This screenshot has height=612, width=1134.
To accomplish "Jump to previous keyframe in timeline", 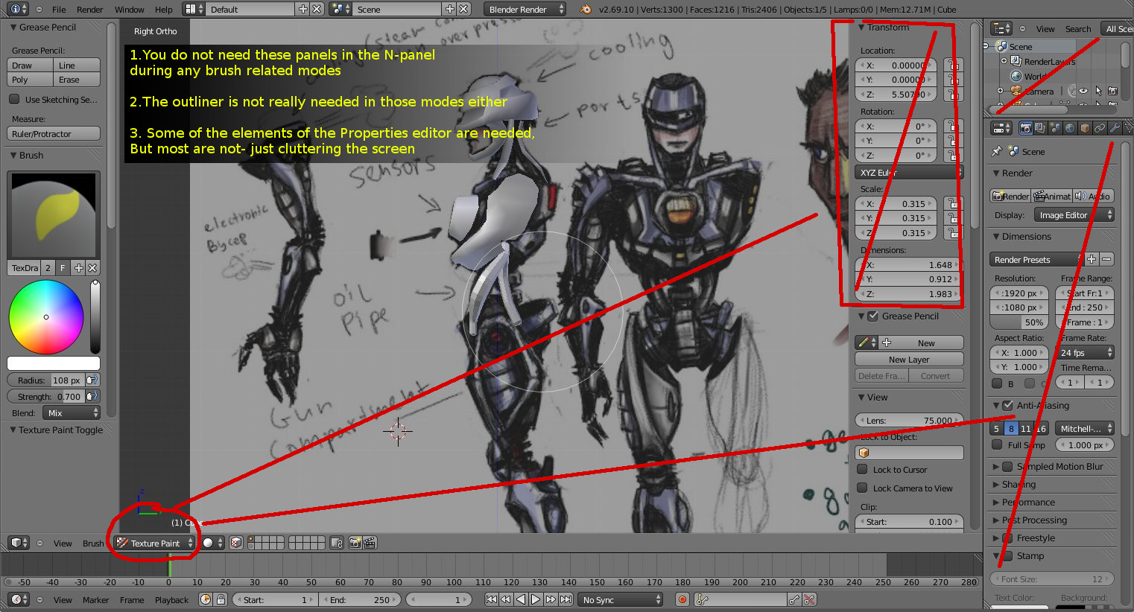I will pyautogui.click(x=506, y=599).
